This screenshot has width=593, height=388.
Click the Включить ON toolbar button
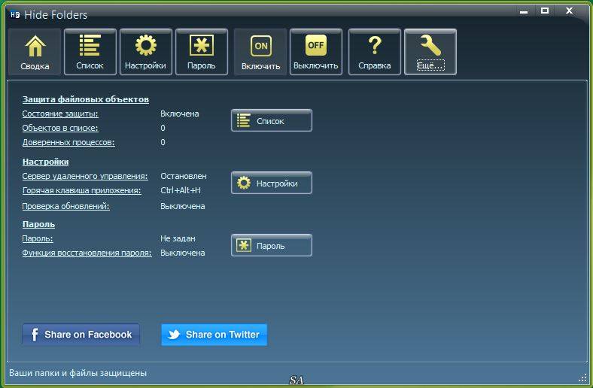tap(260, 52)
